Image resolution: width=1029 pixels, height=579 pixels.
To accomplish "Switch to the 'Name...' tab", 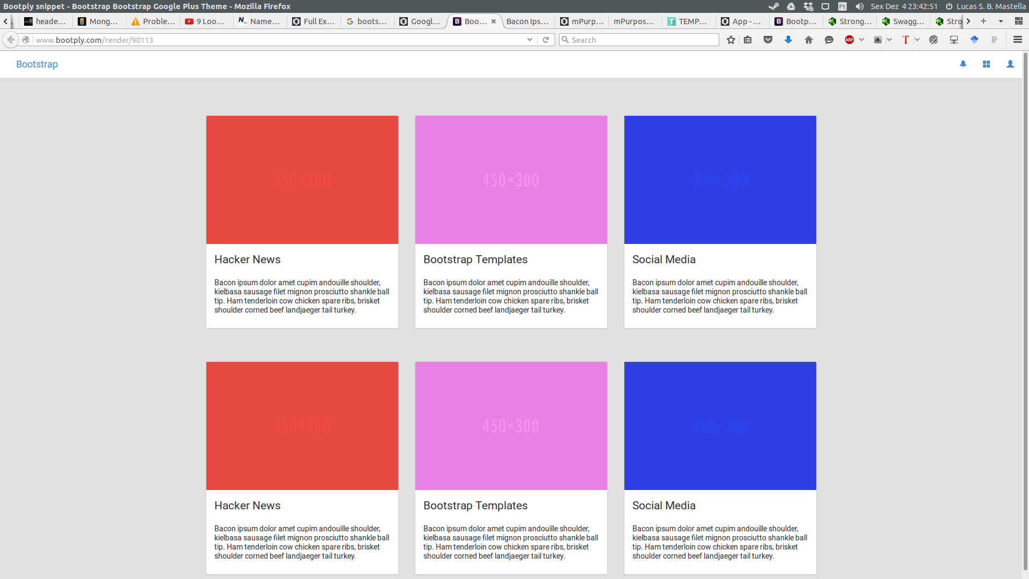I will tap(260, 21).
